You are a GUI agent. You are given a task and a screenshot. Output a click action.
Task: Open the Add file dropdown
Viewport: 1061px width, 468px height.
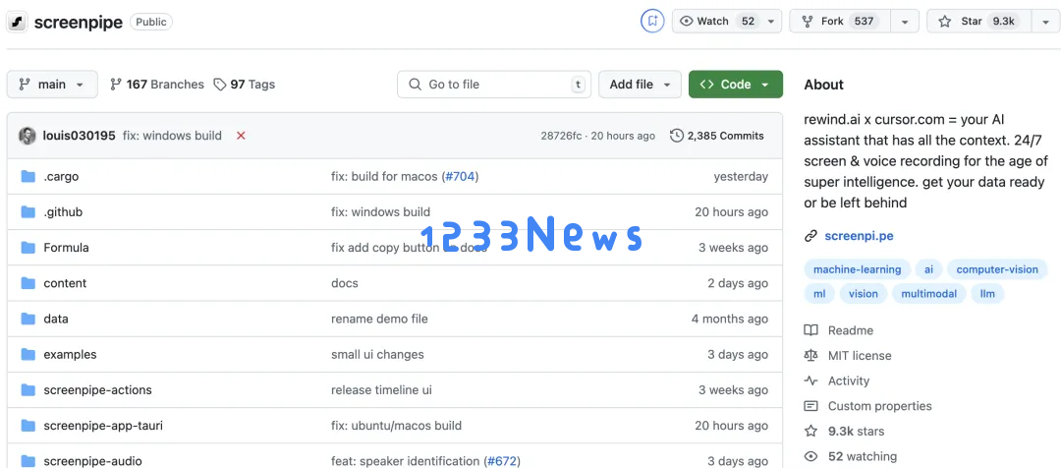pos(640,84)
